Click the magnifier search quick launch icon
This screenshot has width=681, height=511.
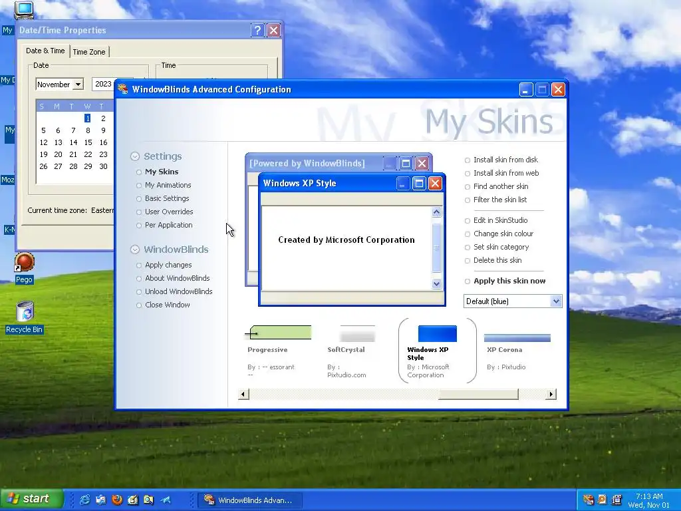point(148,500)
